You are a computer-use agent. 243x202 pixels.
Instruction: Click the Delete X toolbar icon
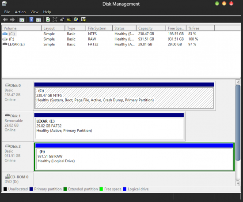[55, 19]
